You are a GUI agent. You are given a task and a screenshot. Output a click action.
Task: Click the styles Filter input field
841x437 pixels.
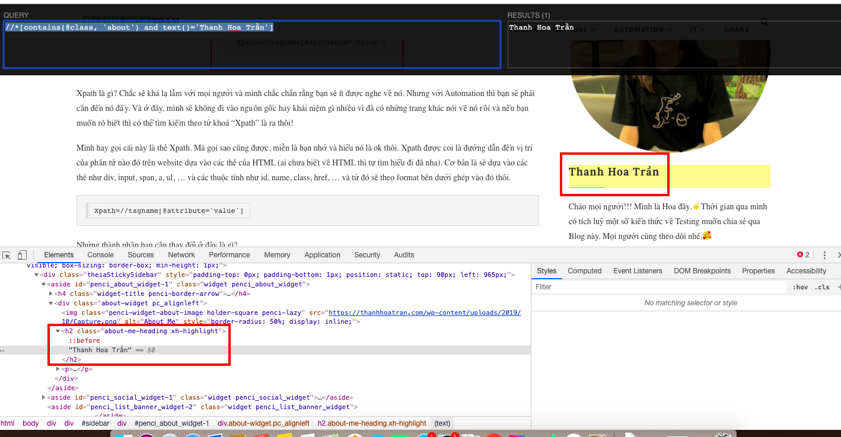click(658, 287)
